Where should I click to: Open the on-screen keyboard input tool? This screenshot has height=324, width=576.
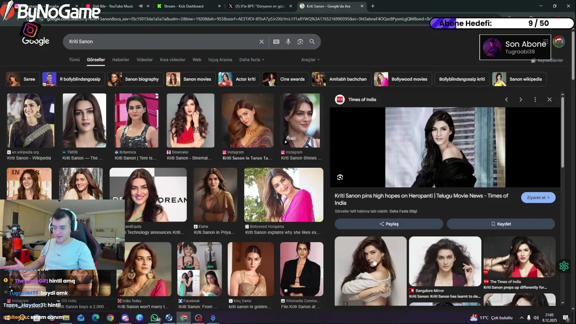point(276,41)
